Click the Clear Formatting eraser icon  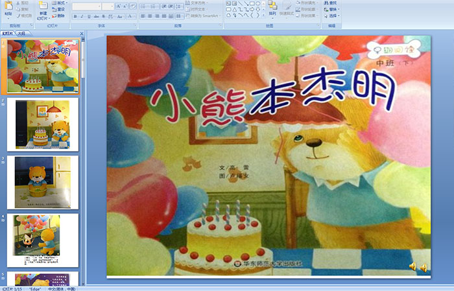point(133,6)
